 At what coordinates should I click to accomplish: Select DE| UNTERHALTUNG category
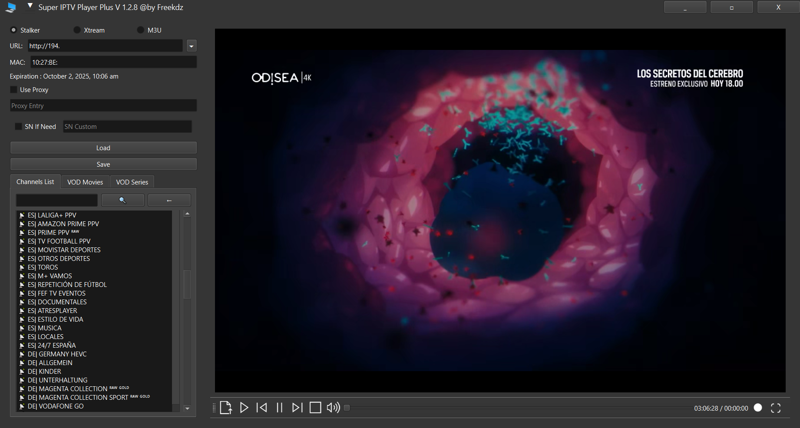[94, 380]
